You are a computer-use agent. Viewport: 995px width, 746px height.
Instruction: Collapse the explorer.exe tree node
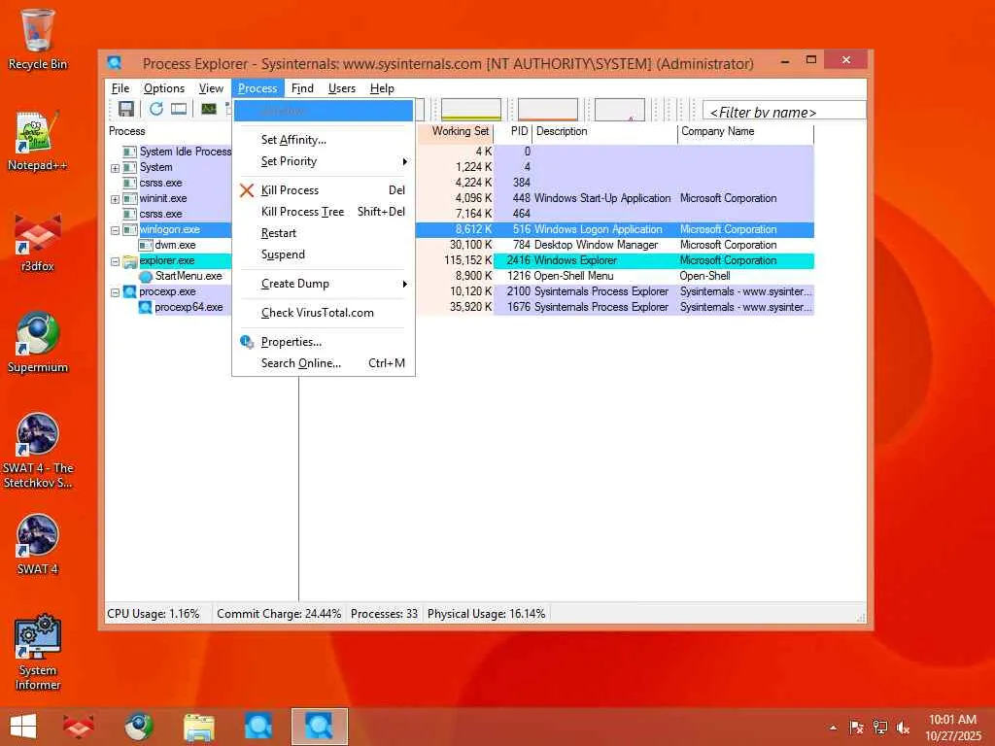click(x=115, y=261)
